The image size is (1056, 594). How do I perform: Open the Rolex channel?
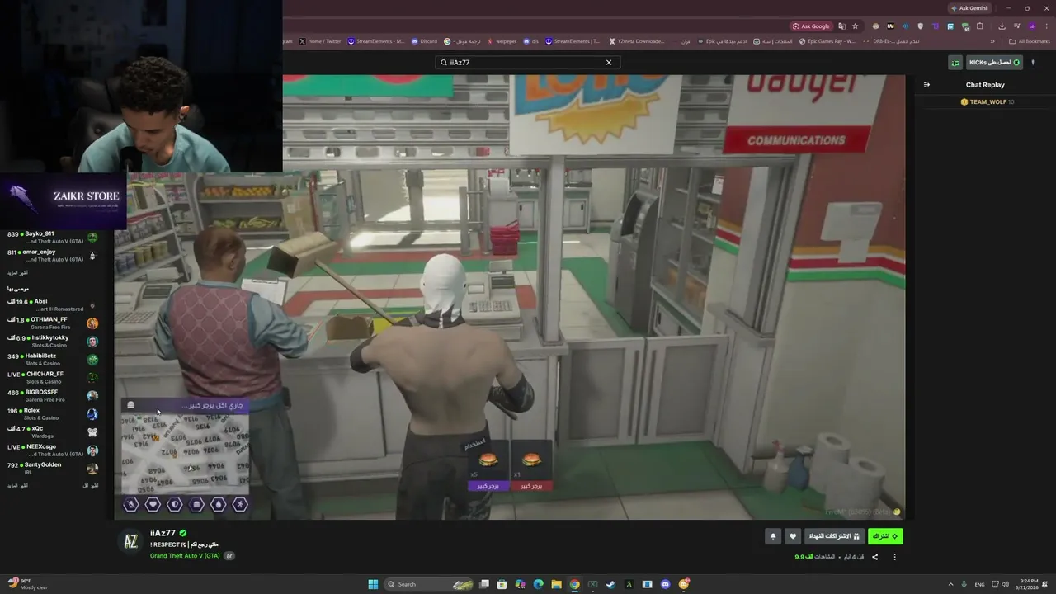[x=53, y=414]
